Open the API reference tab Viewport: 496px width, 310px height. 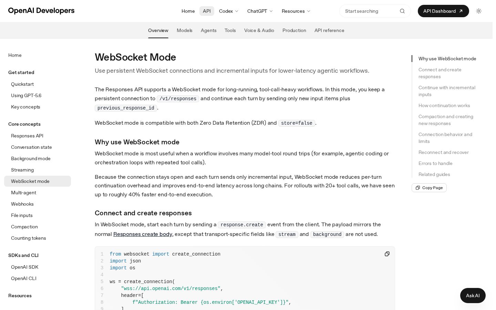click(x=329, y=30)
